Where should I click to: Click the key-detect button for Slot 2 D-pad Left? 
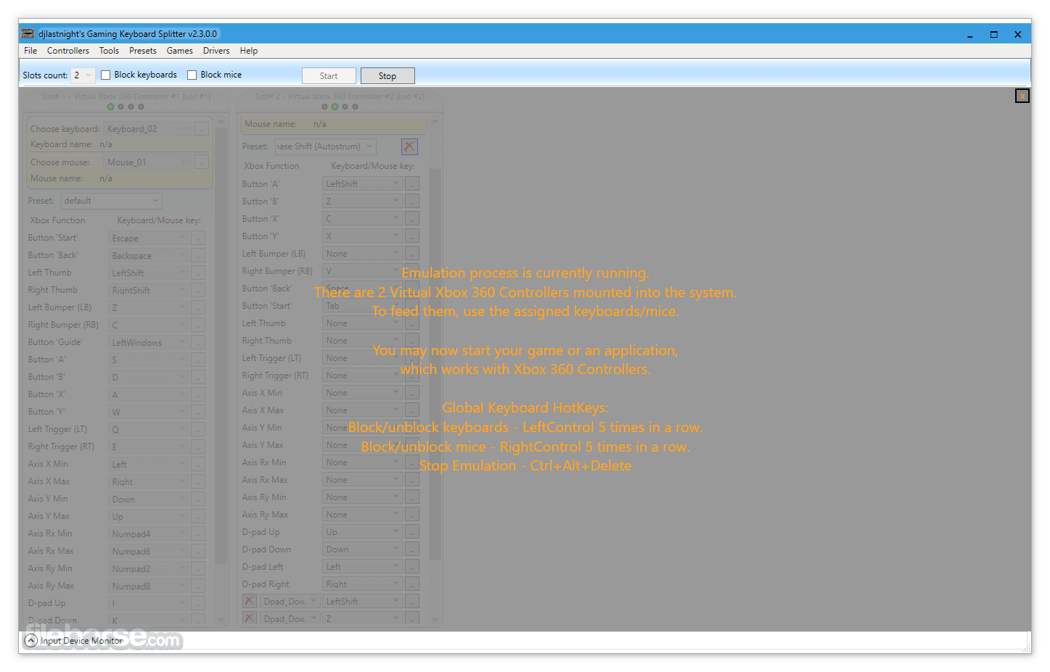click(412, 567)
